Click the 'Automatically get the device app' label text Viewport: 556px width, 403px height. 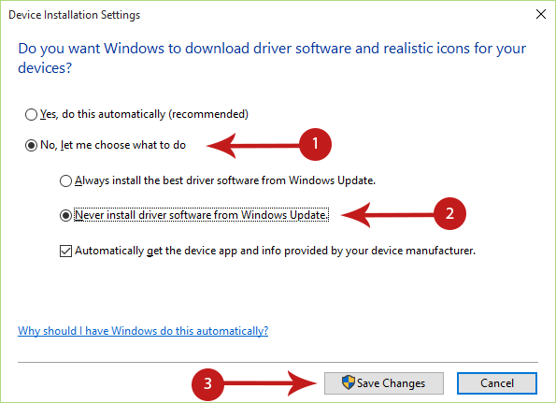pyautogui.click(x=275, y=251)
